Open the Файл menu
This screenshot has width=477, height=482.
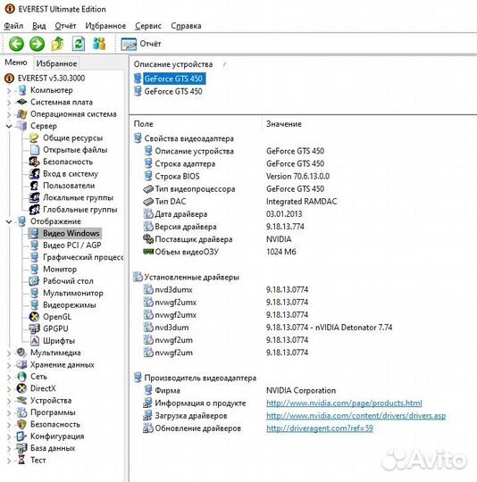[x=13, y=26]
